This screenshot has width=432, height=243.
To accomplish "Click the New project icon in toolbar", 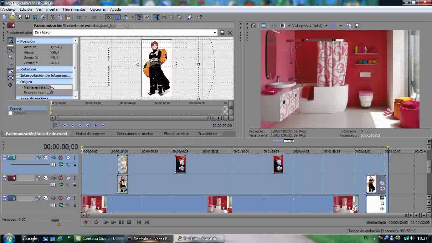I will (x=4, y=17).
